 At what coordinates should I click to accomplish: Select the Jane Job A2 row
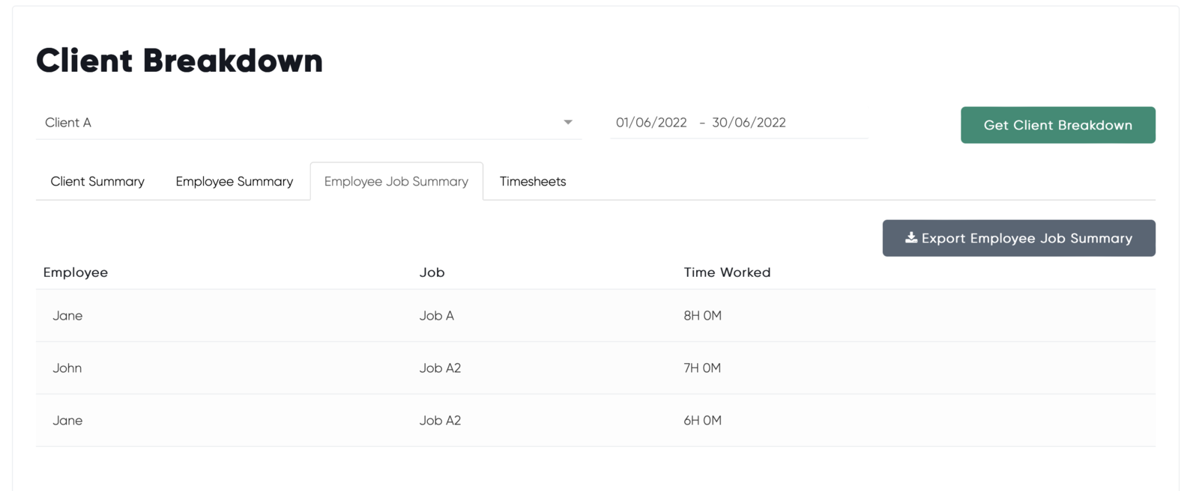pyautogui.click(x=596, y=421)
